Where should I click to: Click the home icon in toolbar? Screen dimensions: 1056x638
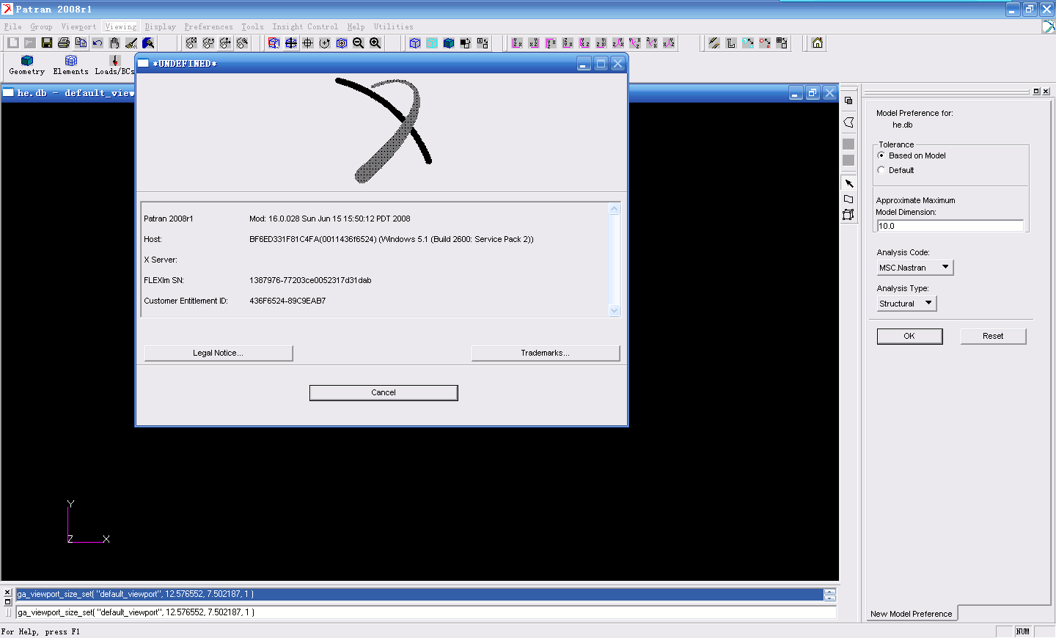click(818, 43)
